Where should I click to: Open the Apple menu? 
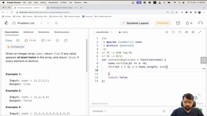[x=4, y=3]
